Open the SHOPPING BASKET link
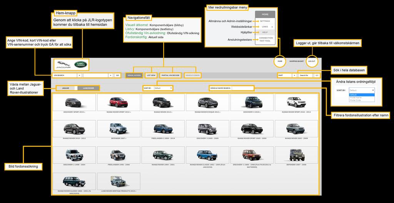The height and width of the screenshot is (203, 394). (x=297, y=61)
